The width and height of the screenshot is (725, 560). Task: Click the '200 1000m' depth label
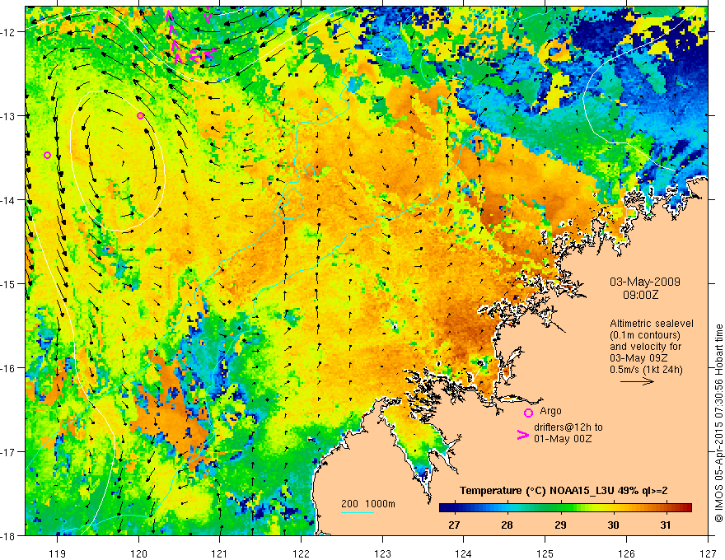(368, 504)
